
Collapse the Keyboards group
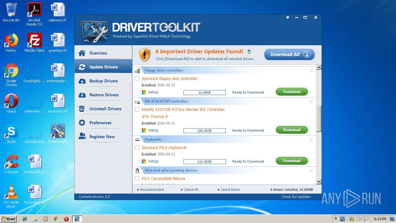coord(311,140)
